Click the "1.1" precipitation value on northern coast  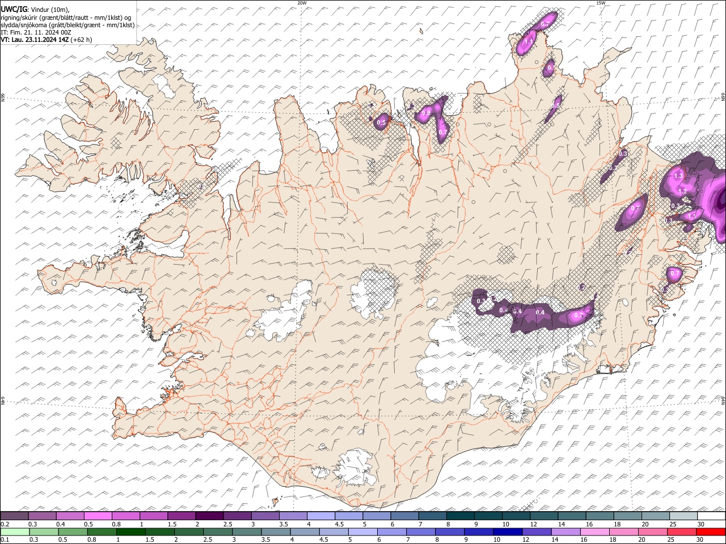pyautogui.click(x=528, y=41)
